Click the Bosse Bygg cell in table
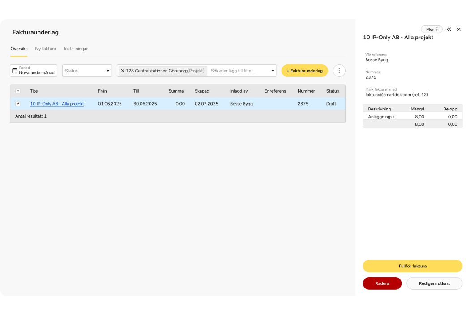The height and width of the screenshot is (313, 470). [241, 104]
